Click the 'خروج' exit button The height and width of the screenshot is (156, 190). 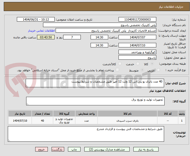click(42, 149)
